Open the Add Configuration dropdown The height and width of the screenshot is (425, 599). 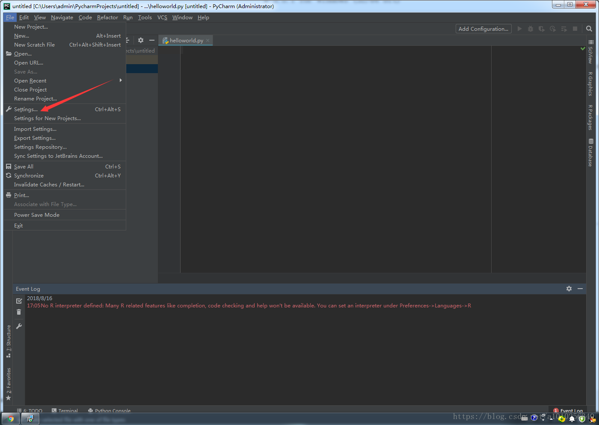[x=483, y=29]
